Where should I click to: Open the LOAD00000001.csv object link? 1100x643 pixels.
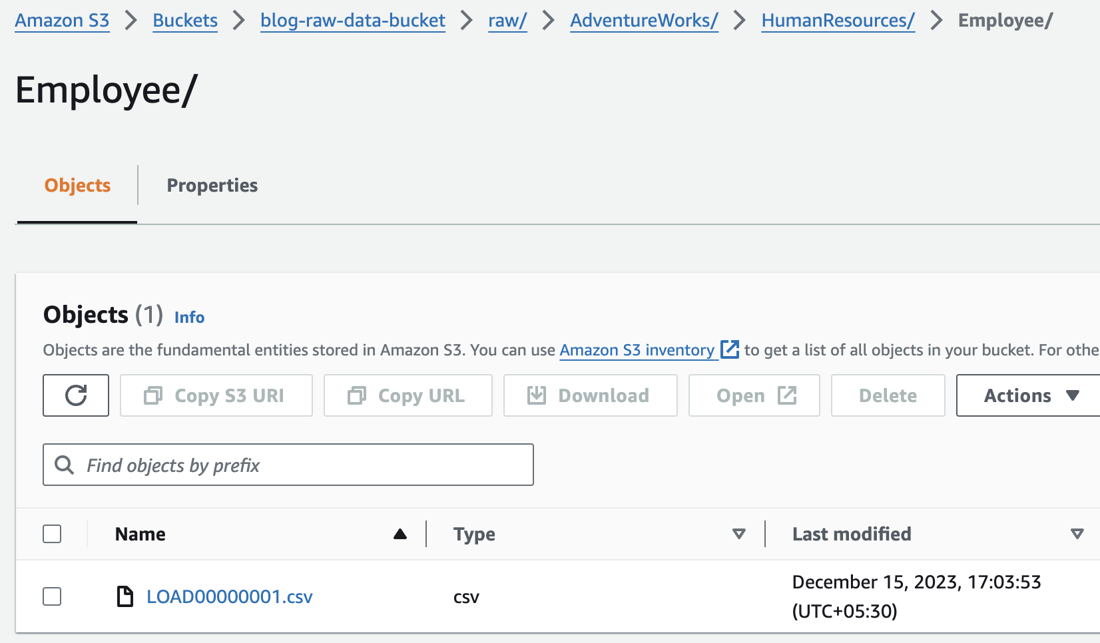(230, 597)
